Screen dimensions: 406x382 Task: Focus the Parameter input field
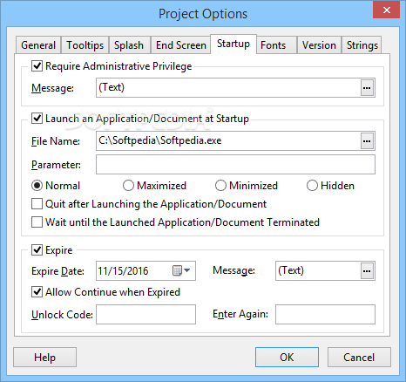(235, 165)
